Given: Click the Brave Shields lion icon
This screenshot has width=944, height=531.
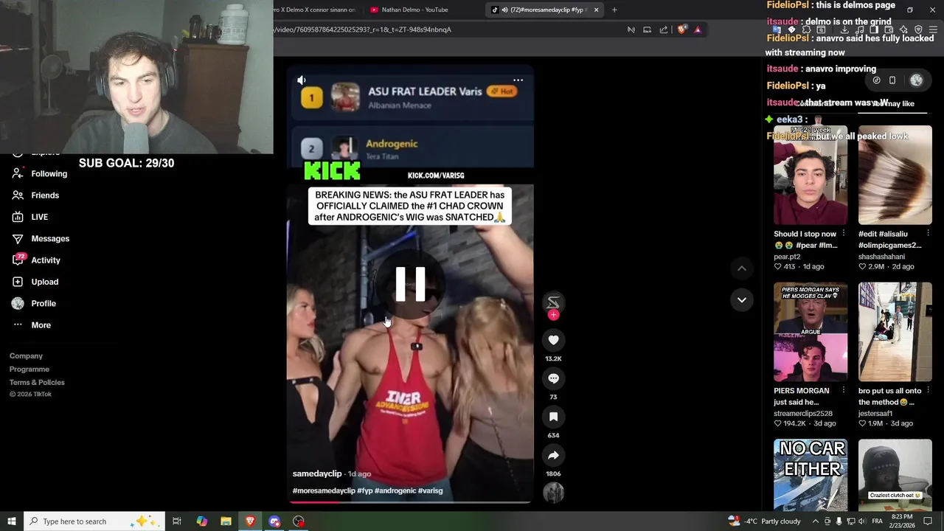Looking at the screenshot, I should (681, 29).
